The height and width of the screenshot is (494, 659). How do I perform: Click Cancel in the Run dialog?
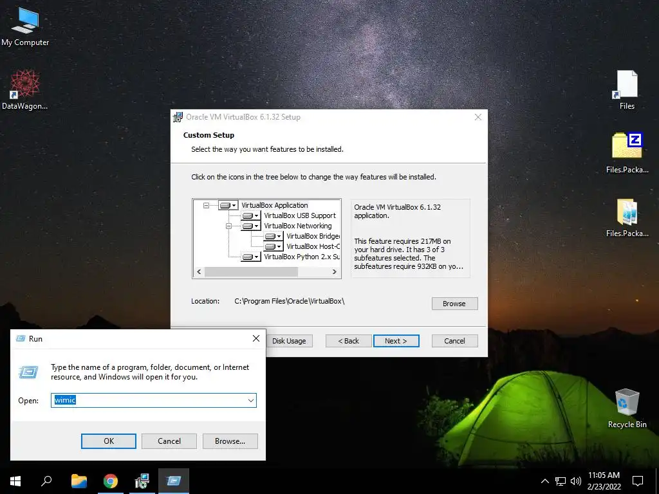click(x=169, y=441)
